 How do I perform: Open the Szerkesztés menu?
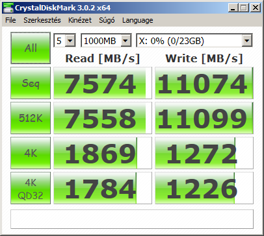(x=42, y=20)
